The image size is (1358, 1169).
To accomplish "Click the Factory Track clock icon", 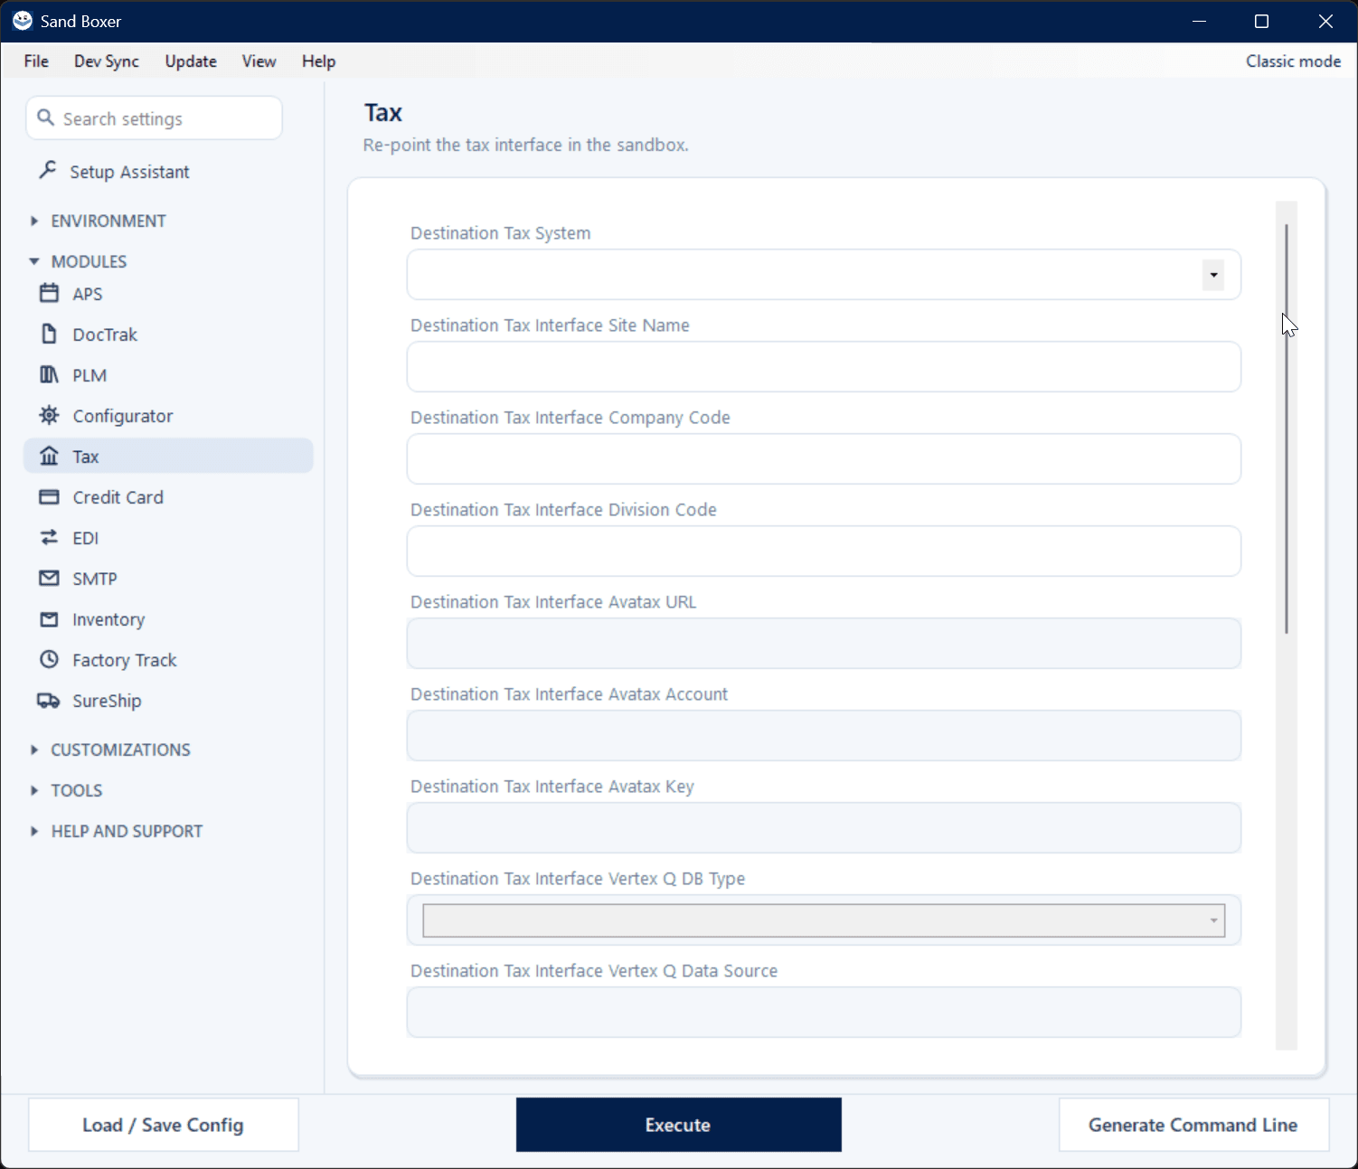I will 49,659.
